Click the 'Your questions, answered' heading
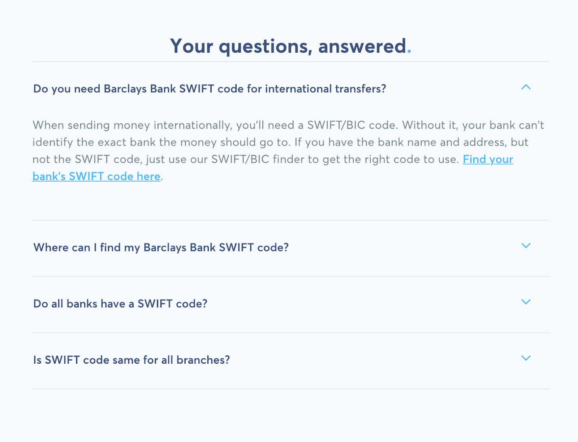578x442 pixels. tap(288, 46)
